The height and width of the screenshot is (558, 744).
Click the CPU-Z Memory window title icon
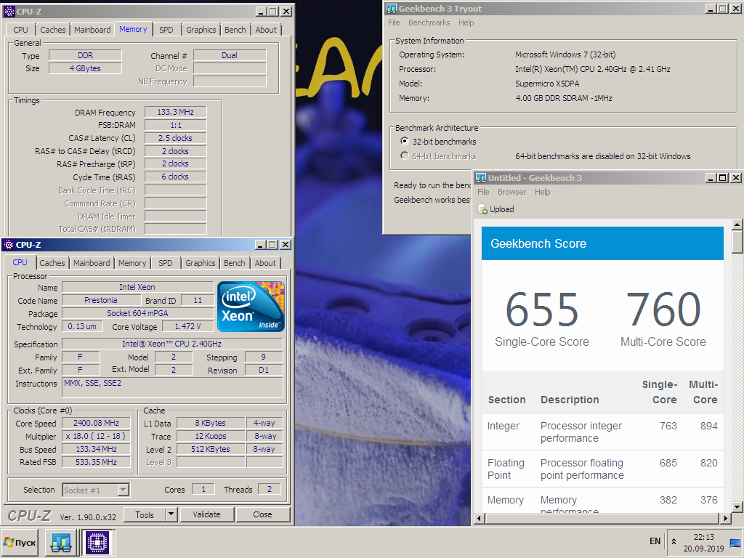pos(9,12)
